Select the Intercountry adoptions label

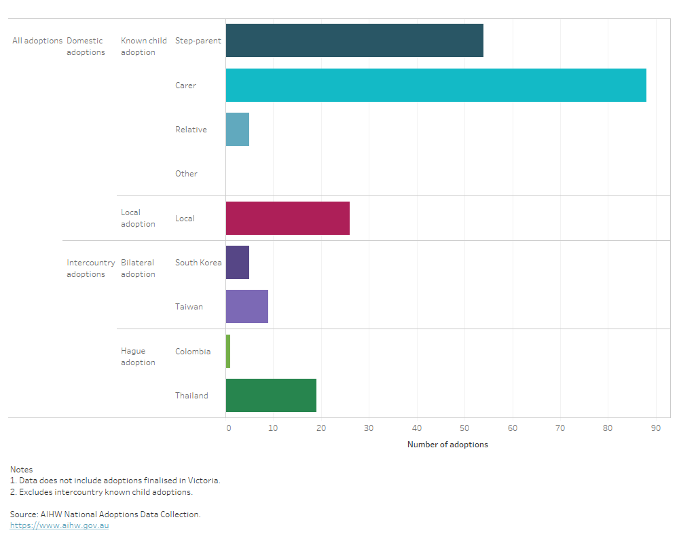click(x=90, y=268)
